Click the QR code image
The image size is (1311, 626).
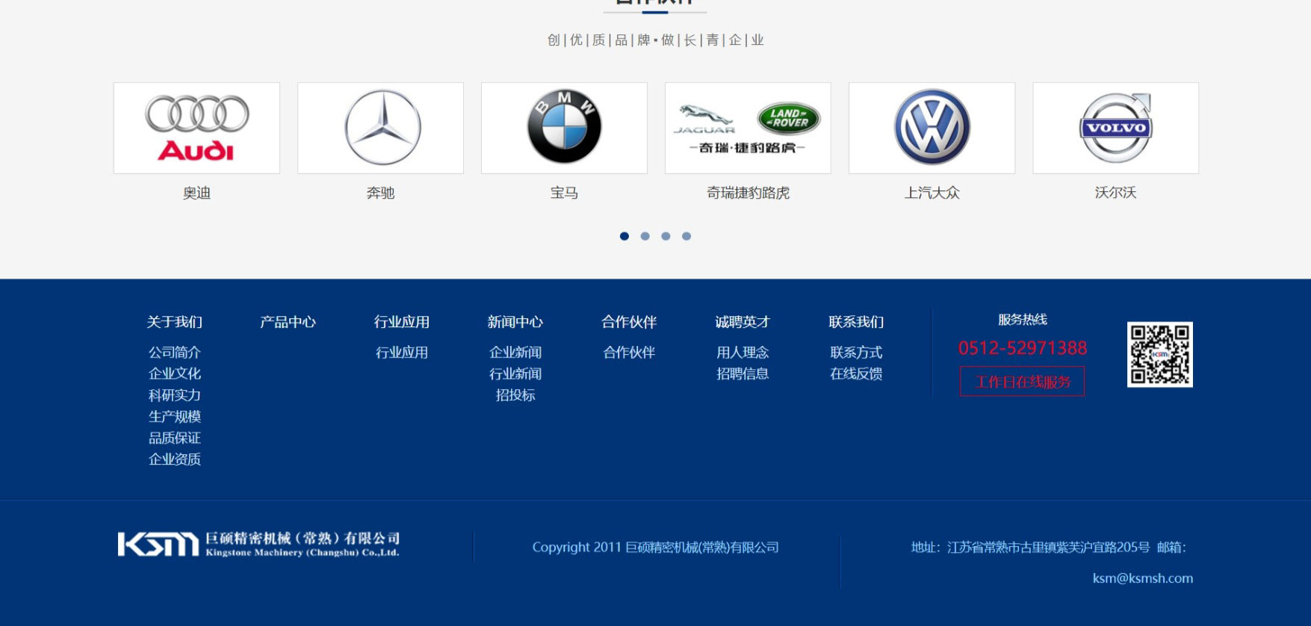pos(1159,354)
